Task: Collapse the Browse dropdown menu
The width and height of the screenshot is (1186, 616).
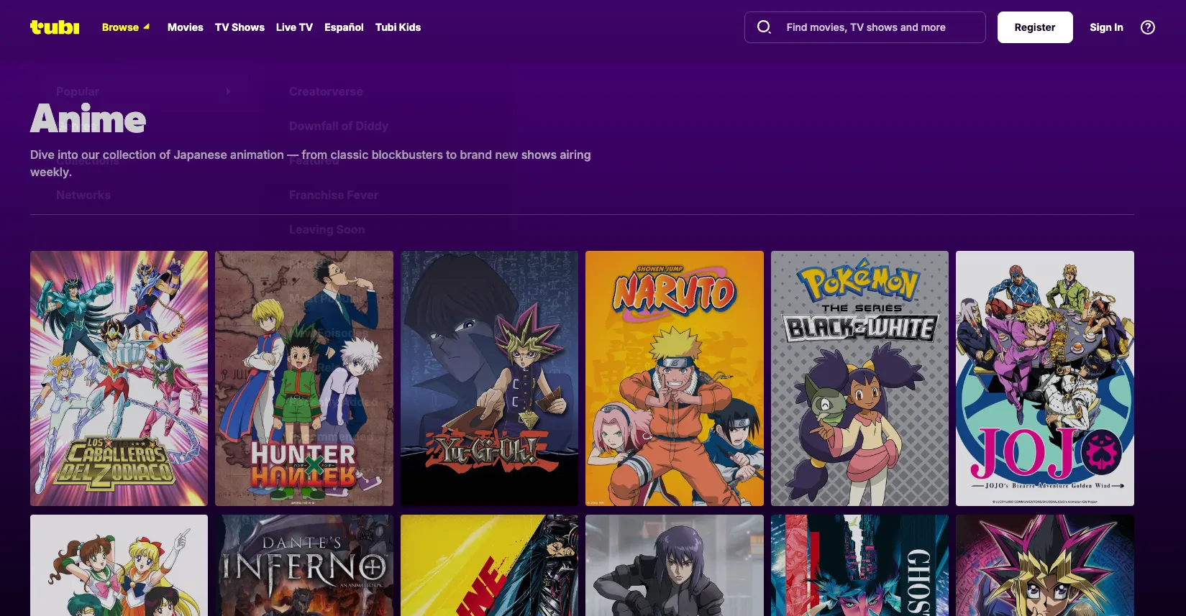Action: pyautogui.click(x=126, y=27)
